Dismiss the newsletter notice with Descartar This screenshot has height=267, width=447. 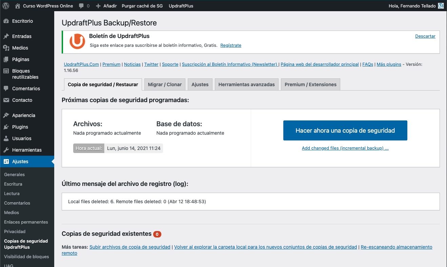click(425, 36)
